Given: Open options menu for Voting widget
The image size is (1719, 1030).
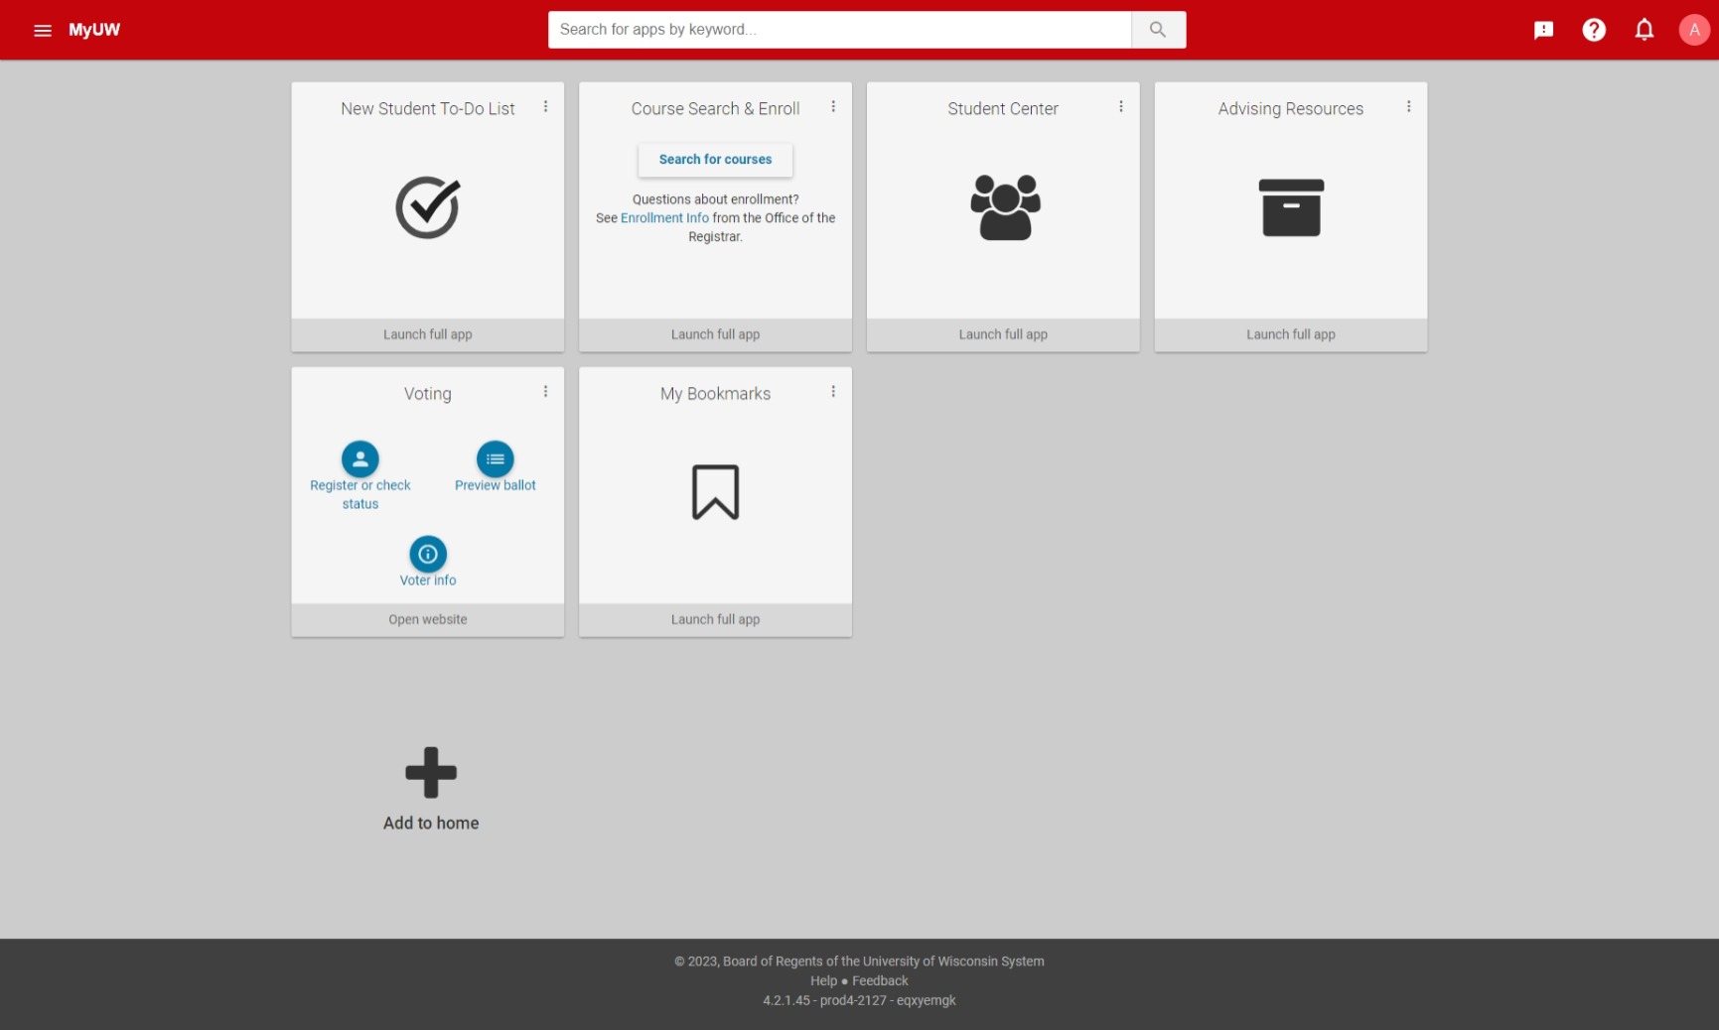Looking at the screenshot, I should tap(545, 392).
